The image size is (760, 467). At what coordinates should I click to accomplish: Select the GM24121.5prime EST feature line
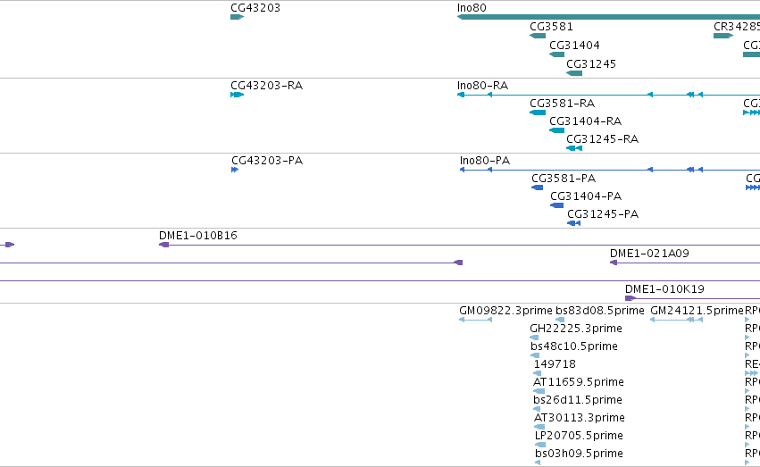[x=676, y=320]
